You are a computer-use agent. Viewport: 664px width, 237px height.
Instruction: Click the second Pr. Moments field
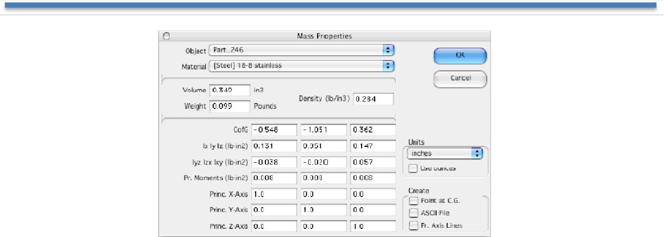(x=324, y=177)
